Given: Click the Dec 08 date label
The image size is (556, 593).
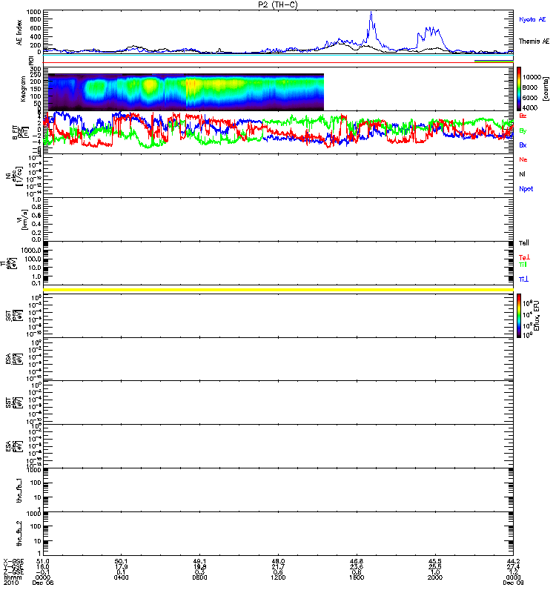Looking at the screenshot, I should click(x=43, y=583).
